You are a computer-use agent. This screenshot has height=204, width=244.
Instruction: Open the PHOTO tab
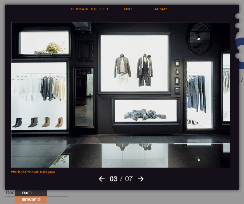(x=31, y=193)
